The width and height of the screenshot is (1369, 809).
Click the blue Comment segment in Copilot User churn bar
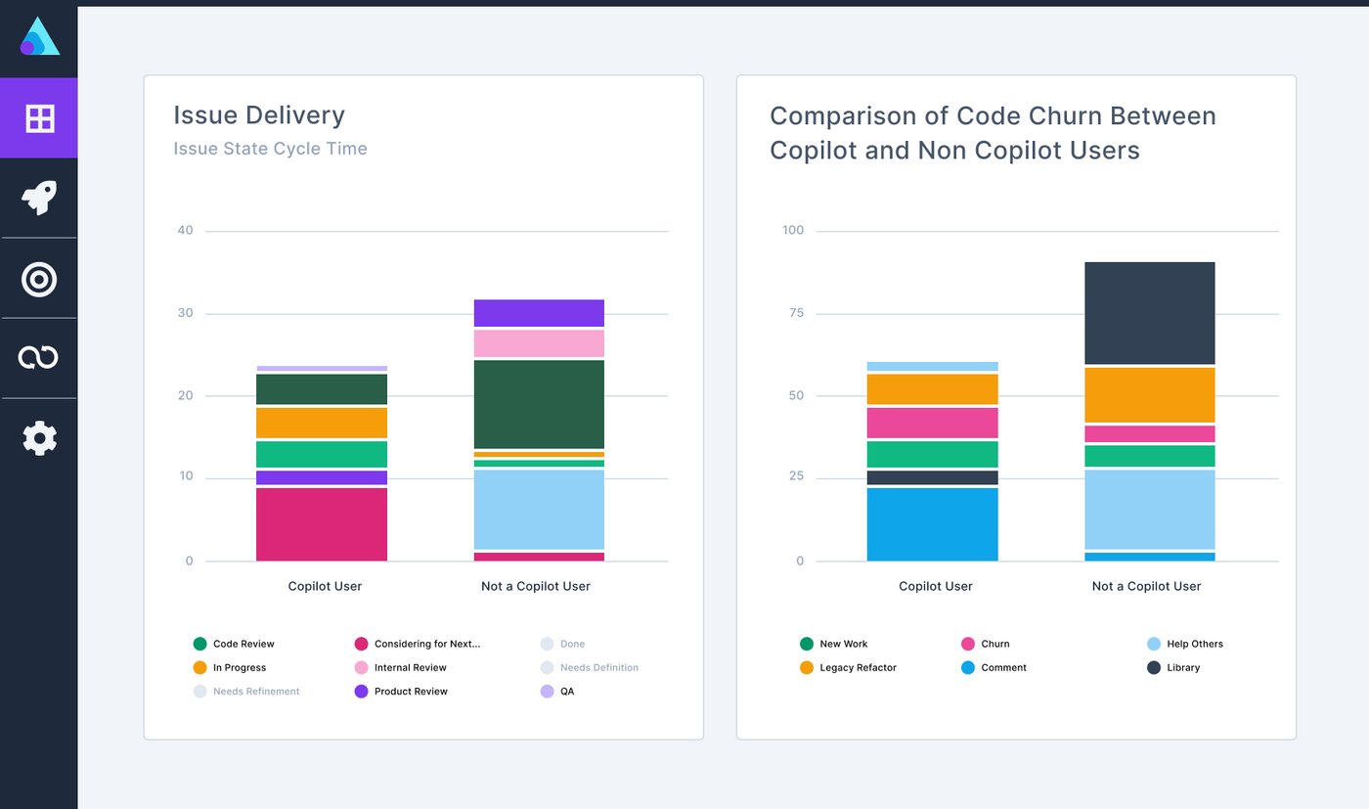click(x=933, y=524)
